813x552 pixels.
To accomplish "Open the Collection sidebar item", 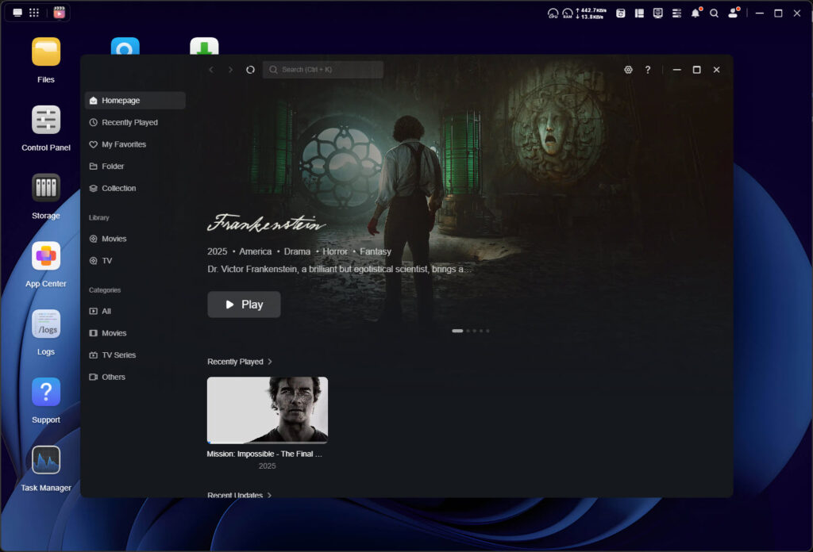I will point(118,189).
